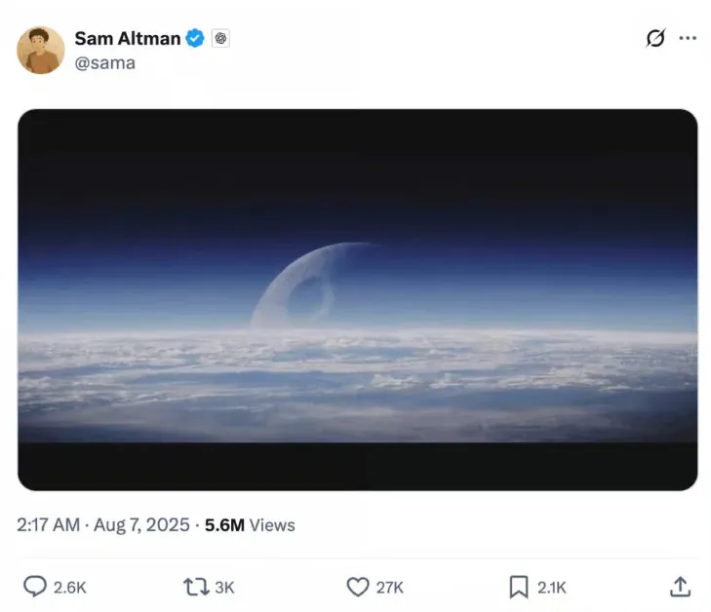Open the three-dots more menu
The width and height of the screenshot is (711, 612).
pyautogui.click(x=688, y=38)
